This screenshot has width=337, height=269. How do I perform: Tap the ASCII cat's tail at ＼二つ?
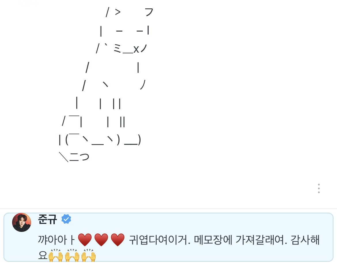tap(74, 157)
